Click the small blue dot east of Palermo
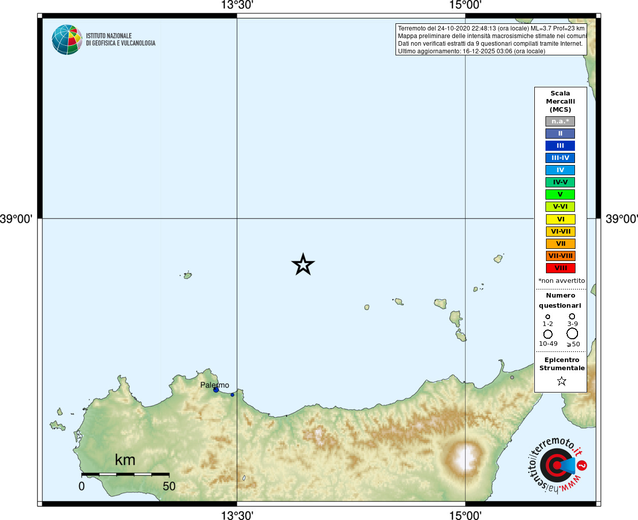 tap(232, 395)
